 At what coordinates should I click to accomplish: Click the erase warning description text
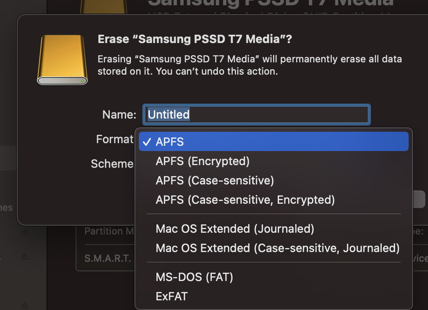249,65
